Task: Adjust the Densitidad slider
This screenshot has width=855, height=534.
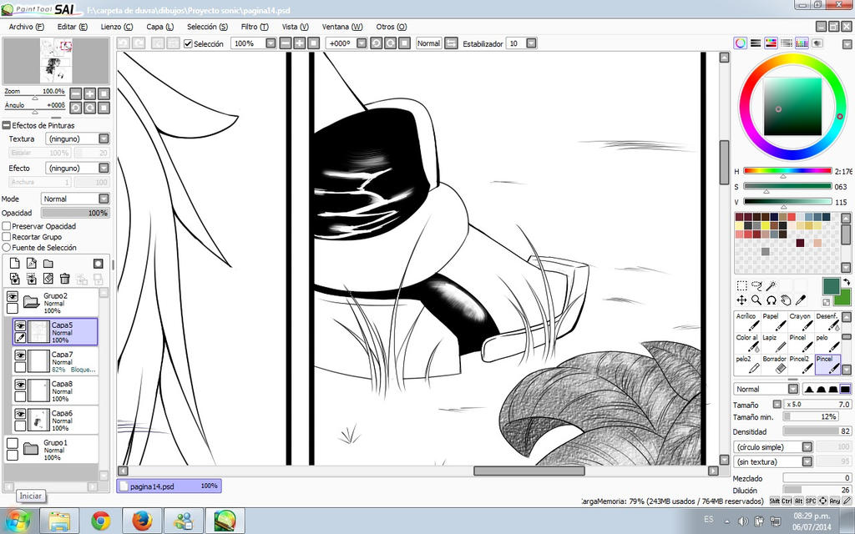Action: [817, 431]
